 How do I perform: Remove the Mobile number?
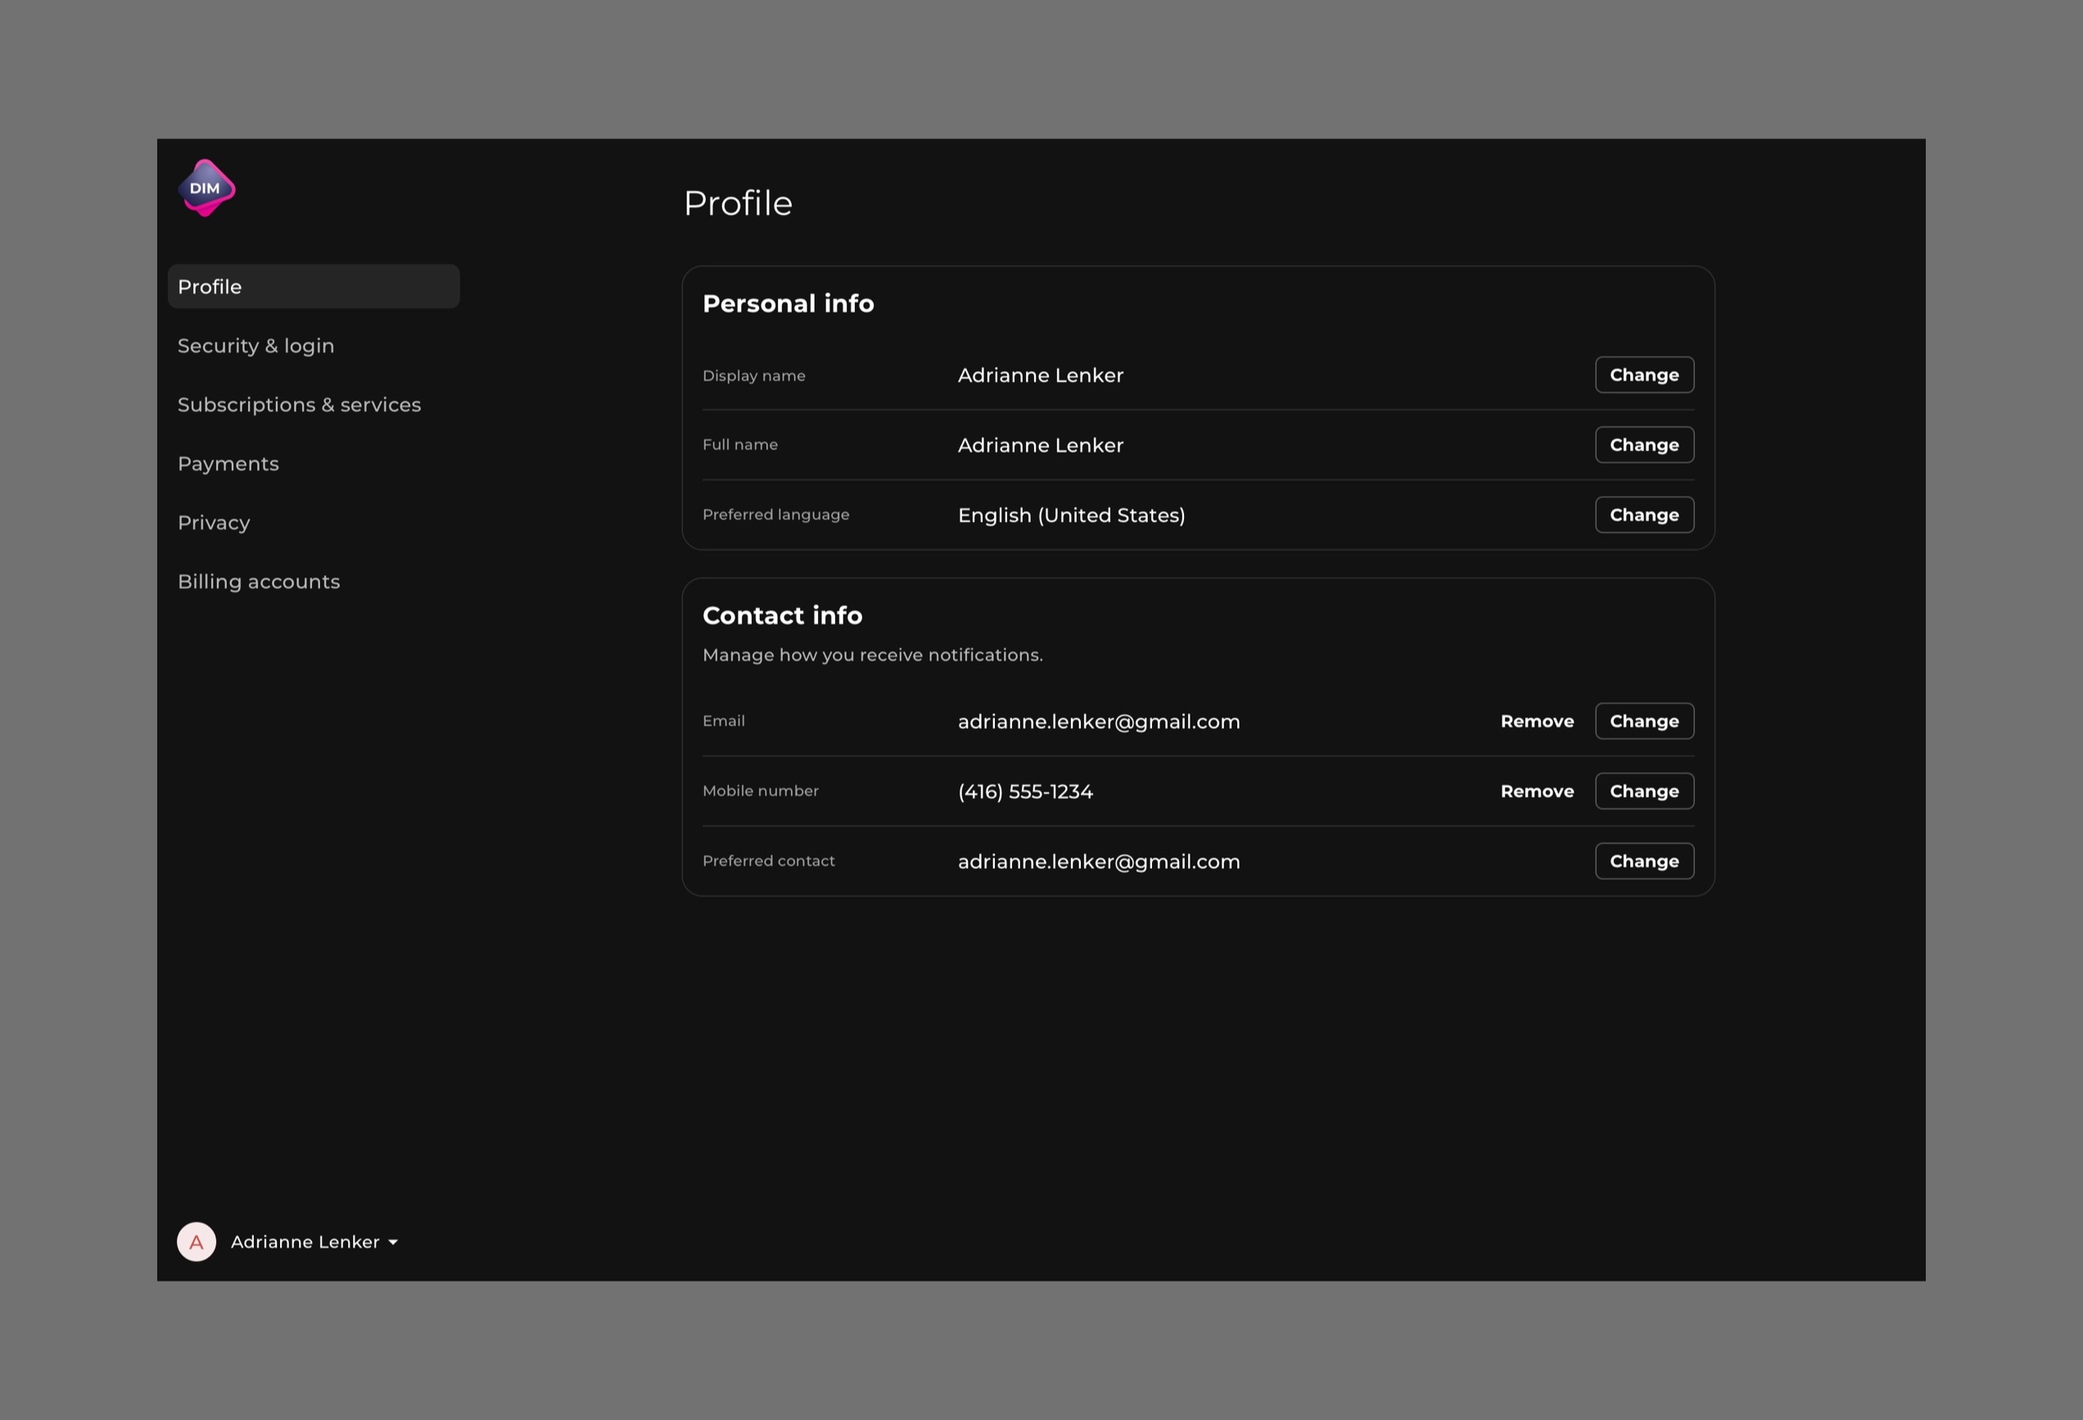1537,791
